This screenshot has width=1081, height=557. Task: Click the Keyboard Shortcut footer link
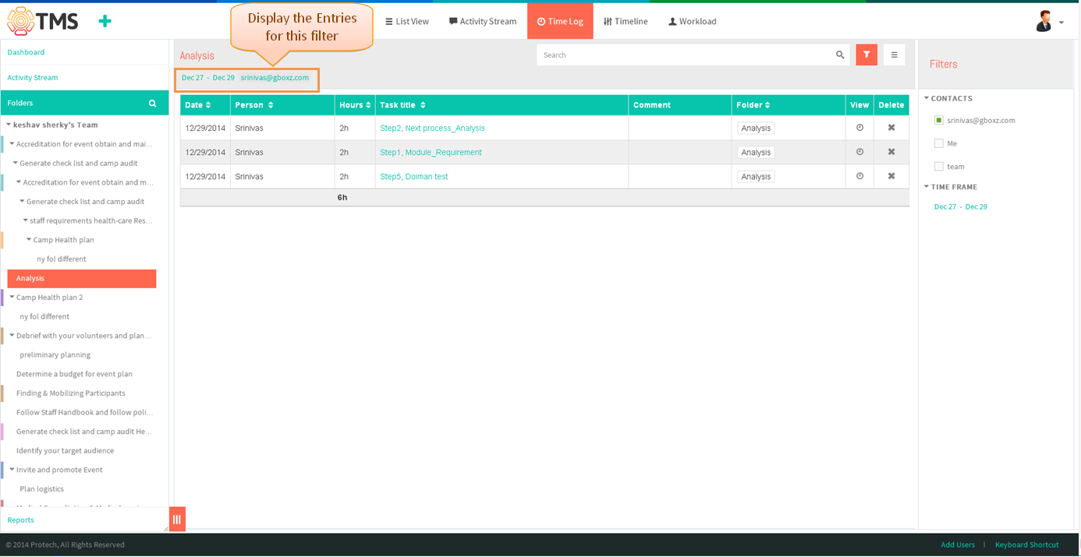tap(1027, 545)
